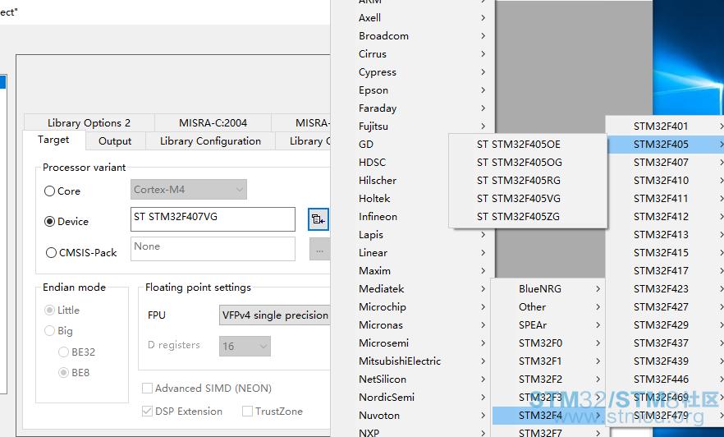Viewport: 724px width, 437px height.
Task: Open the Library Configuration tab
Action: 210,141
